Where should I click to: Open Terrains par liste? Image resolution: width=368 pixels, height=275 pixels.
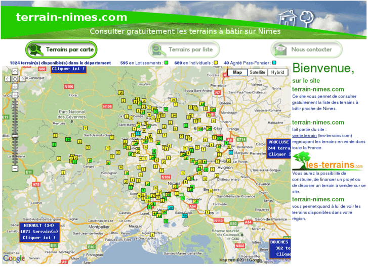coord(184,49)
